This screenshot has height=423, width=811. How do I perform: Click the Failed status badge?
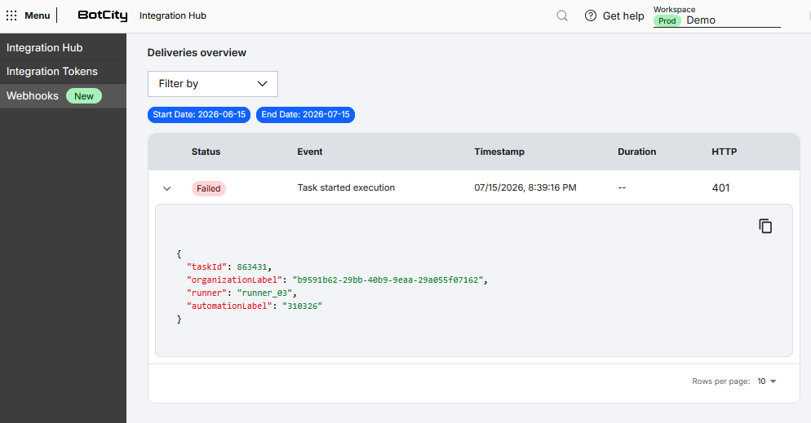click(208, 188)
